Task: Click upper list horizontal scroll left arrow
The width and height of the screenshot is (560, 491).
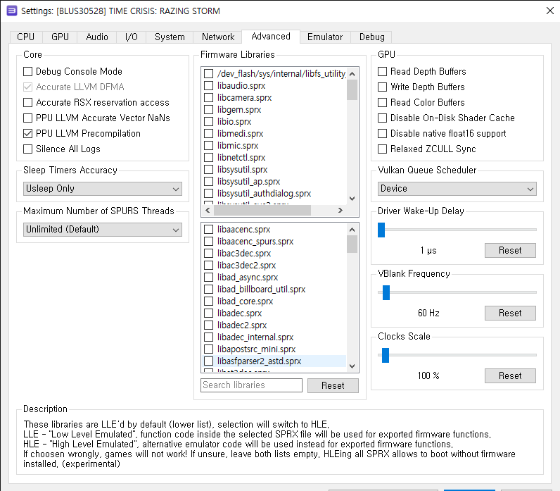Action: [x=208, y=210]
